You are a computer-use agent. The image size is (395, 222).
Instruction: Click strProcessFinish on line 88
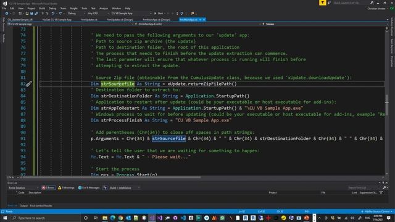coord(122,120)
